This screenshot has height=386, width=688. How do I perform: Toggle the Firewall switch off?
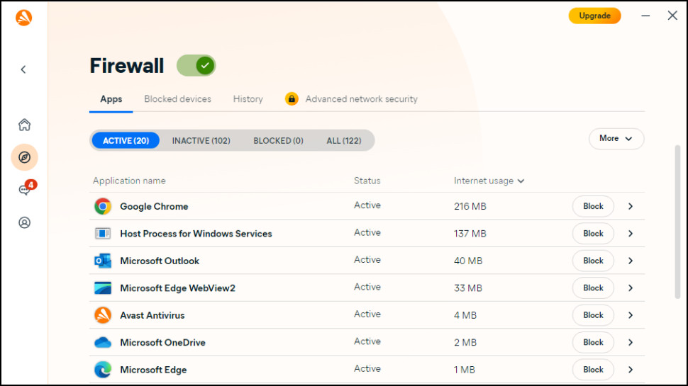click(196, 66)
